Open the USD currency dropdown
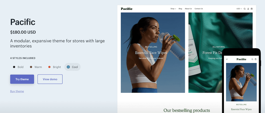This screenshot has height=113, width=265. point(239,9)
